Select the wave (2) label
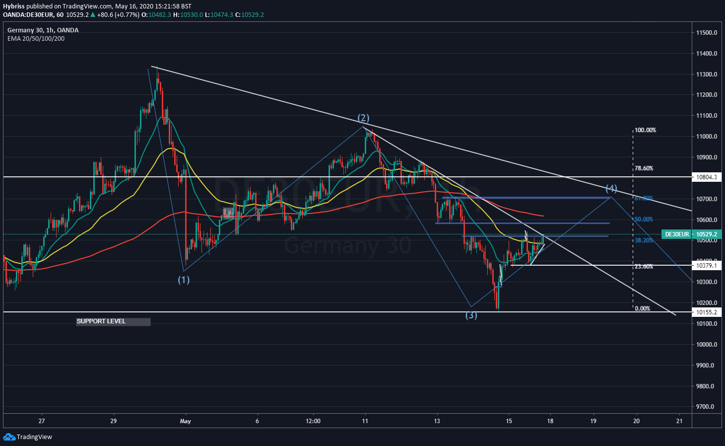725x446 pixels. pyautogui.click(x=364, y=118)
